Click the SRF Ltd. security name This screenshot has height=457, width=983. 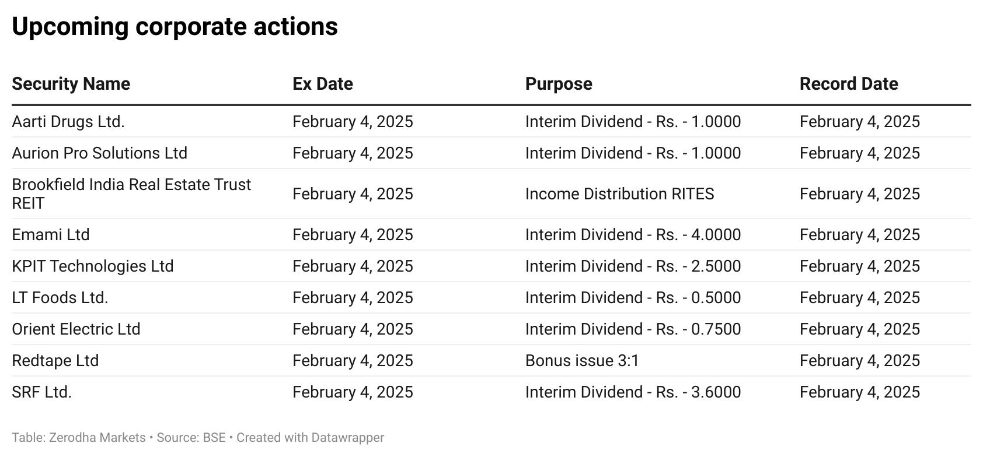(41, 392)
